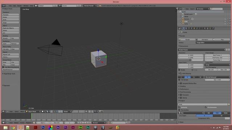Open the Help menu
Viewport: 232px width, 130px height.
coord(32,6)
